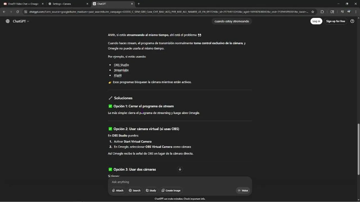Click 'En OBS Studio puedes:' text

[123, 136]
